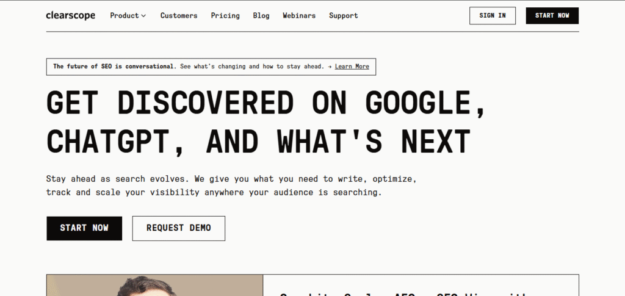Follow the Learn More link
625x296 pixels.
352,67
